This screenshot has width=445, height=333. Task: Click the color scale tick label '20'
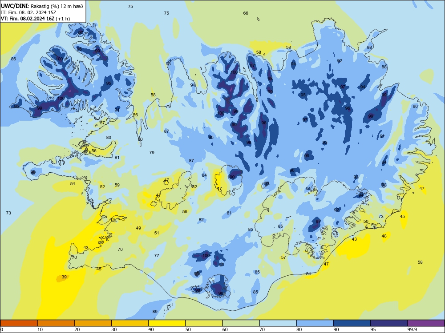pyautogui.click(x=77, y=329)
